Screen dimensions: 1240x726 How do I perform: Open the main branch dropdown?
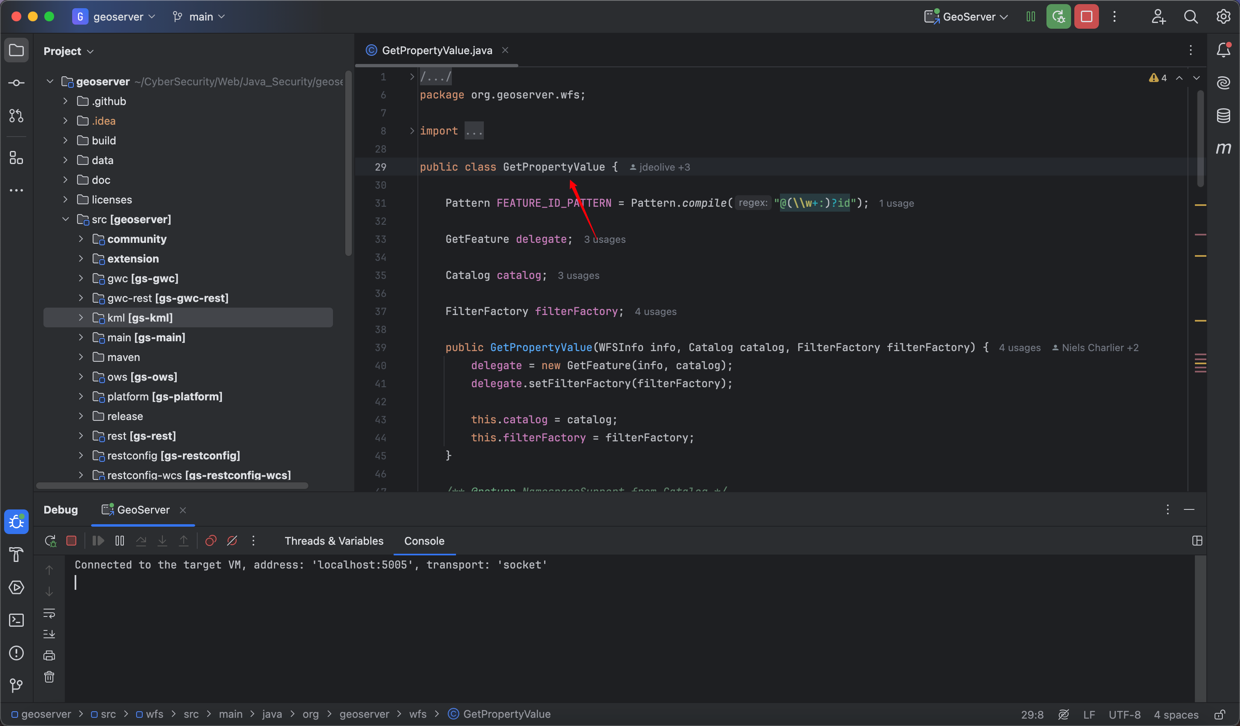pos(200,17)
